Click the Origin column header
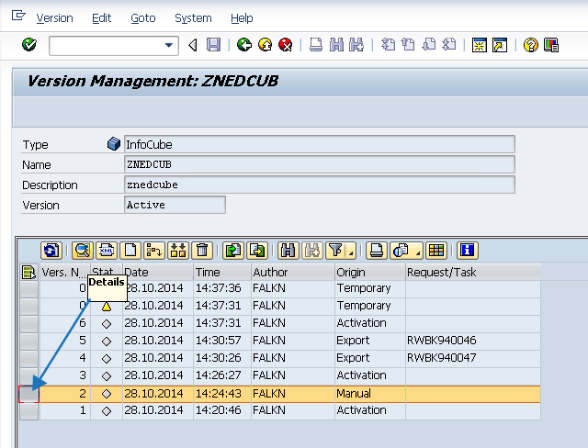Viewport: 588px width, 448px height. (x=369, y=273)
